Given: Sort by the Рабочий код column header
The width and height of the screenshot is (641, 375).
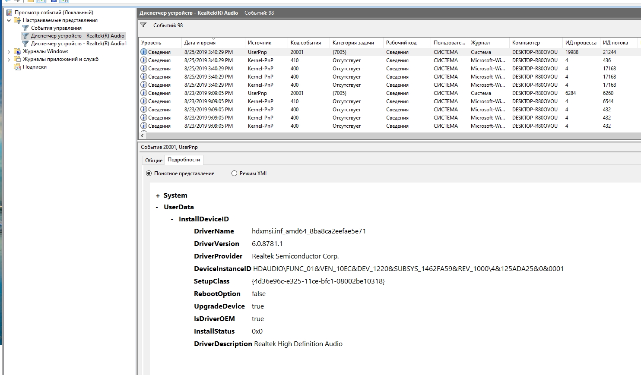Looking at the screenshot, I should (x=407, y=43).
